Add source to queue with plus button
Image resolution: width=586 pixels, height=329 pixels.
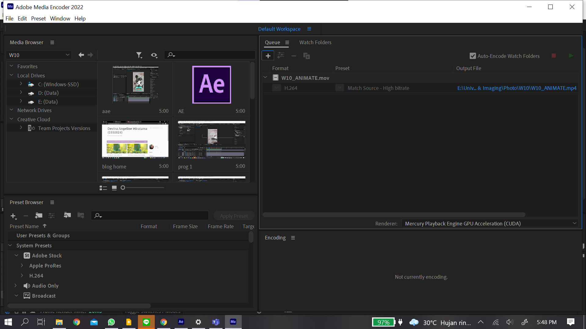point(268,56)
